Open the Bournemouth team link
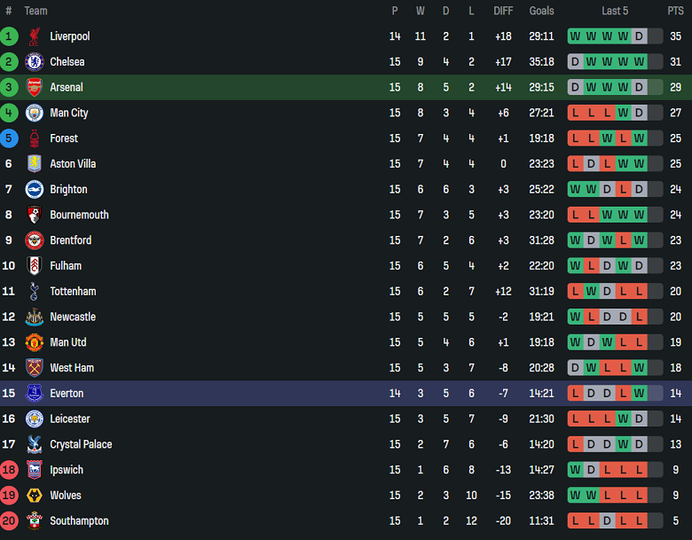The height and width of the screenshot is (540, 692). coord(79,215)
